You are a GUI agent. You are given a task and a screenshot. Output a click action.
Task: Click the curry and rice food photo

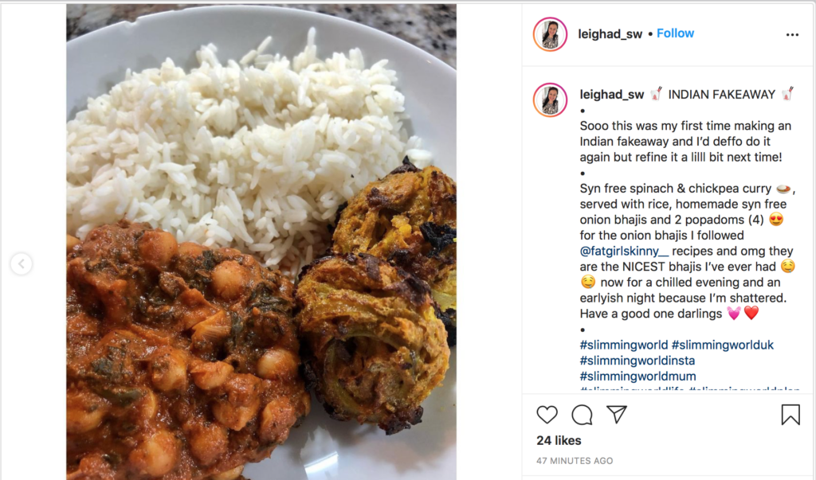click(261, 242)
